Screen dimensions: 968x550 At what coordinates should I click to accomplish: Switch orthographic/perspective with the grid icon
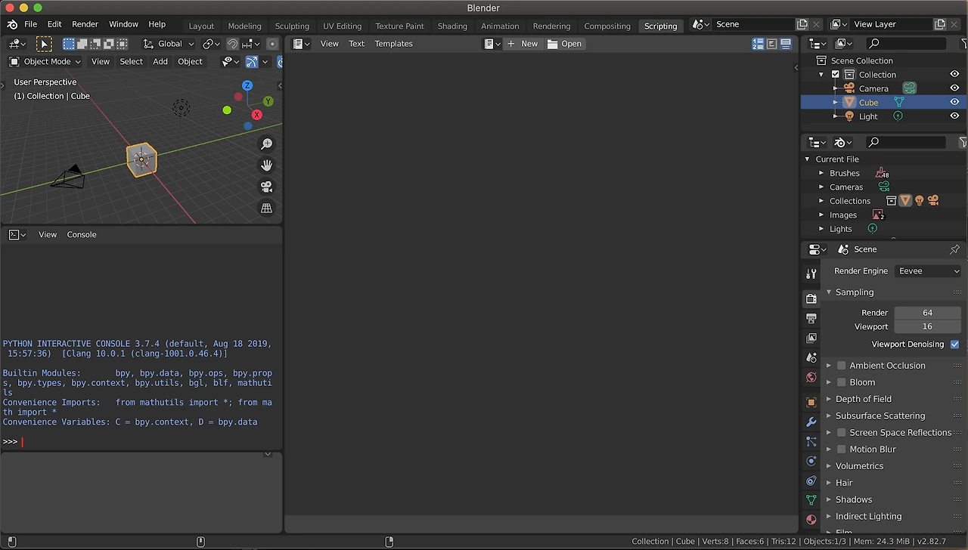(266, 208)
